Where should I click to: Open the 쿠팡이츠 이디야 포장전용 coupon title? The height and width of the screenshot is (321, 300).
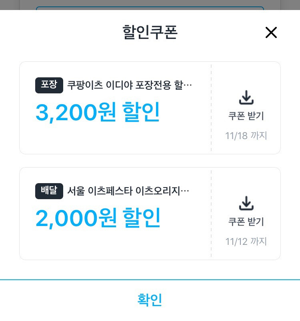(130, 85)
